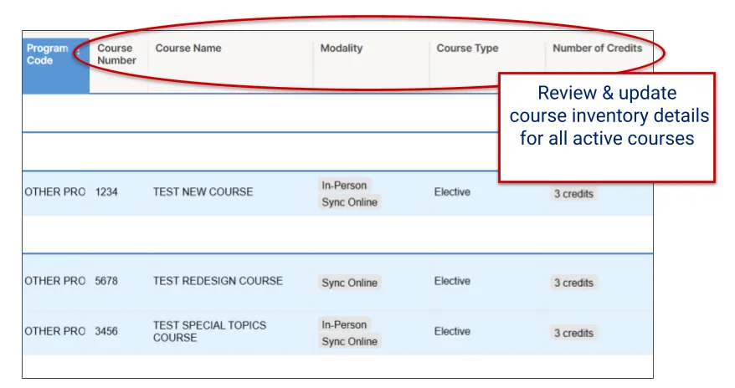Select OTHER PRO code in row 3456
Viewport: 735px width, 388px height.
pyautogui.click(x=55, y=331)
